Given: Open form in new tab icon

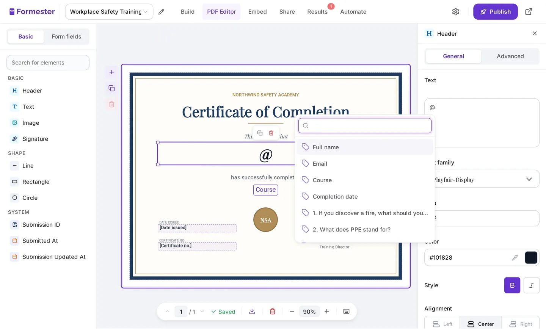Looking at the screenshot, I should (529, 12).
